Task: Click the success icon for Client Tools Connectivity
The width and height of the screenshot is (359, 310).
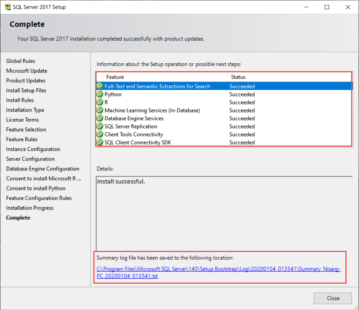Action: [x=99, y=134]
